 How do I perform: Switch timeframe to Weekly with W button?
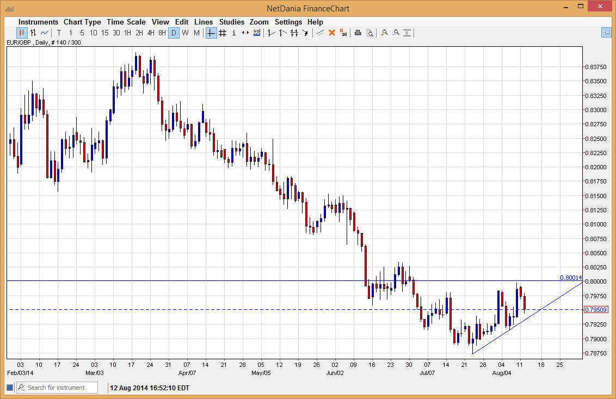coord(185,33)
